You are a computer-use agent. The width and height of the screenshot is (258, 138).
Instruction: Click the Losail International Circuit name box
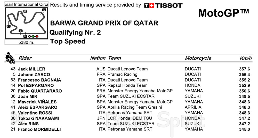click(26, 4)
